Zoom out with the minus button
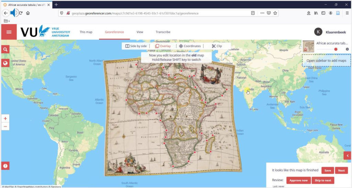The width and height of the screenshot is (352, 188). [5, 126]
